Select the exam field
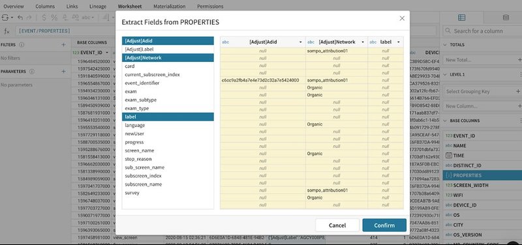Image resolution: width=522 pixels, height=245 pixels. coord(168,91)
